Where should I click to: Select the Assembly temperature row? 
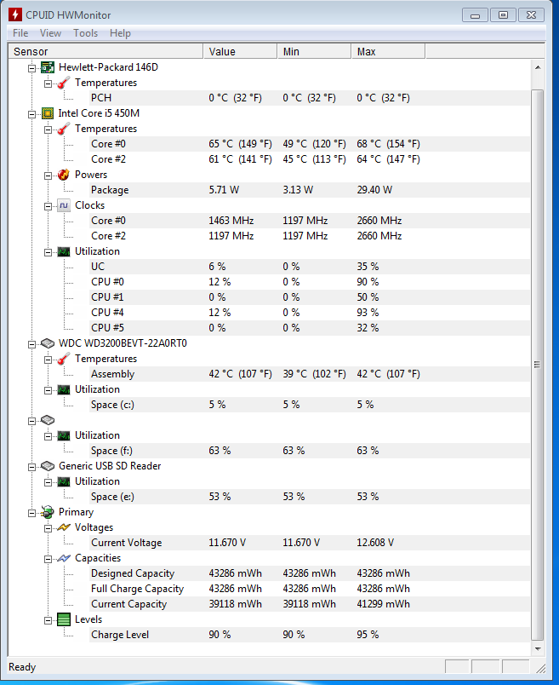(310, 374)
